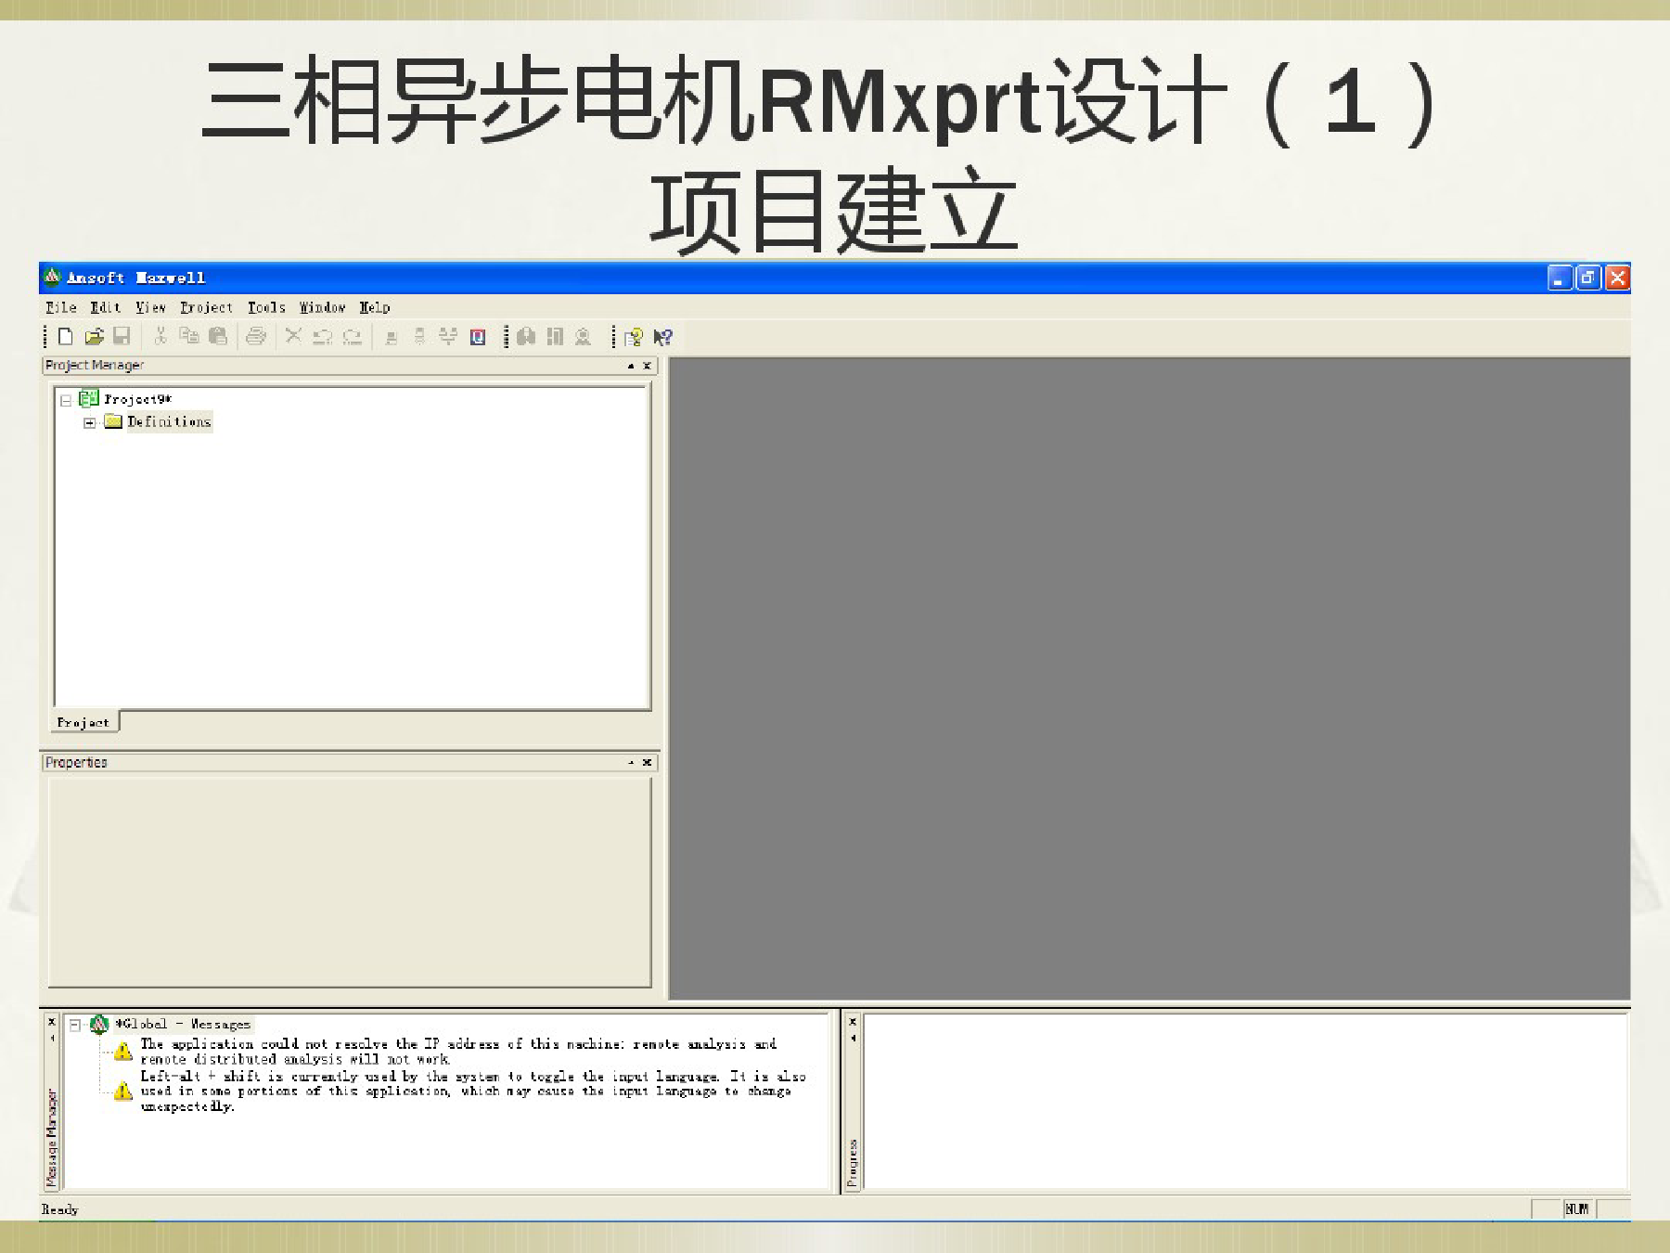1670x1253 pixels.
Task: Click the purple Insert RMxprt design icon
Action: tap(478, 337)
